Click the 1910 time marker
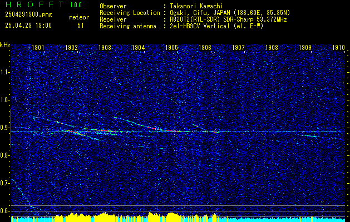 pos(339,48)
